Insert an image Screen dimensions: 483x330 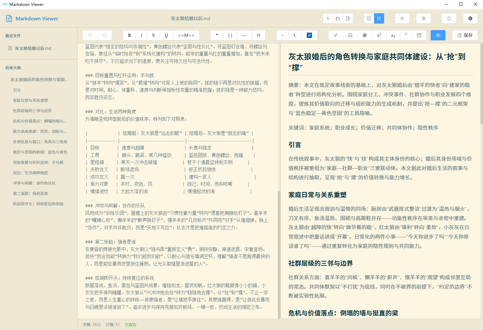coord(350,35)
